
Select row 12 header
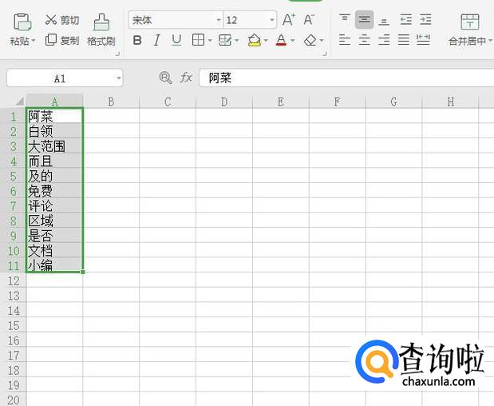click(x=14, y=281)
